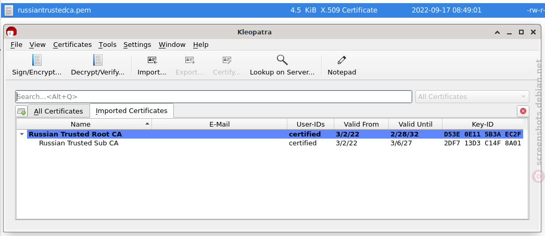Open Lookup on Server search
This screenshot has height=236, width=545.
pos(282,65)
